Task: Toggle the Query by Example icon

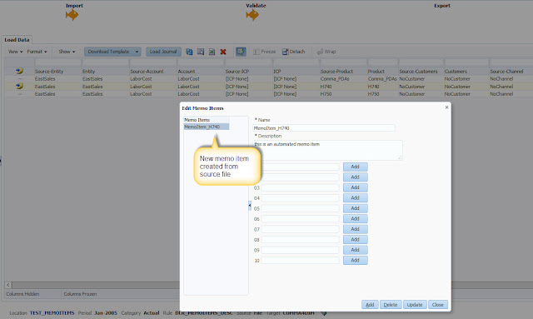Action: click(x=241, y=52)
